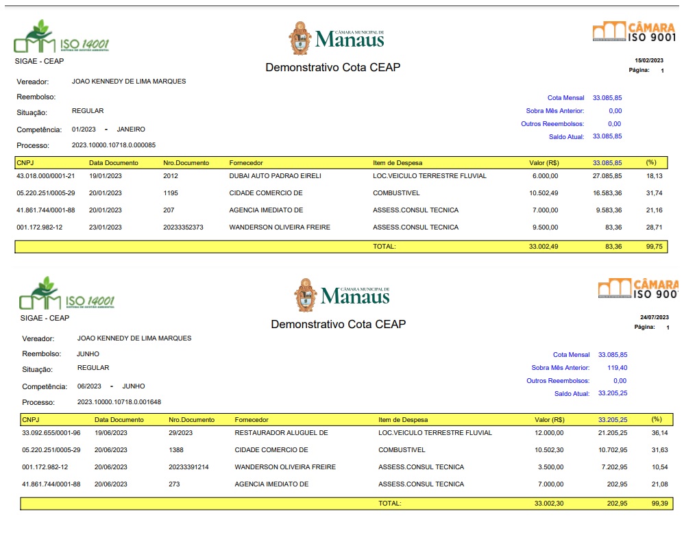Click the month name JANEIRO
Screen dimensions: 684x546
[x=131, y=129]
